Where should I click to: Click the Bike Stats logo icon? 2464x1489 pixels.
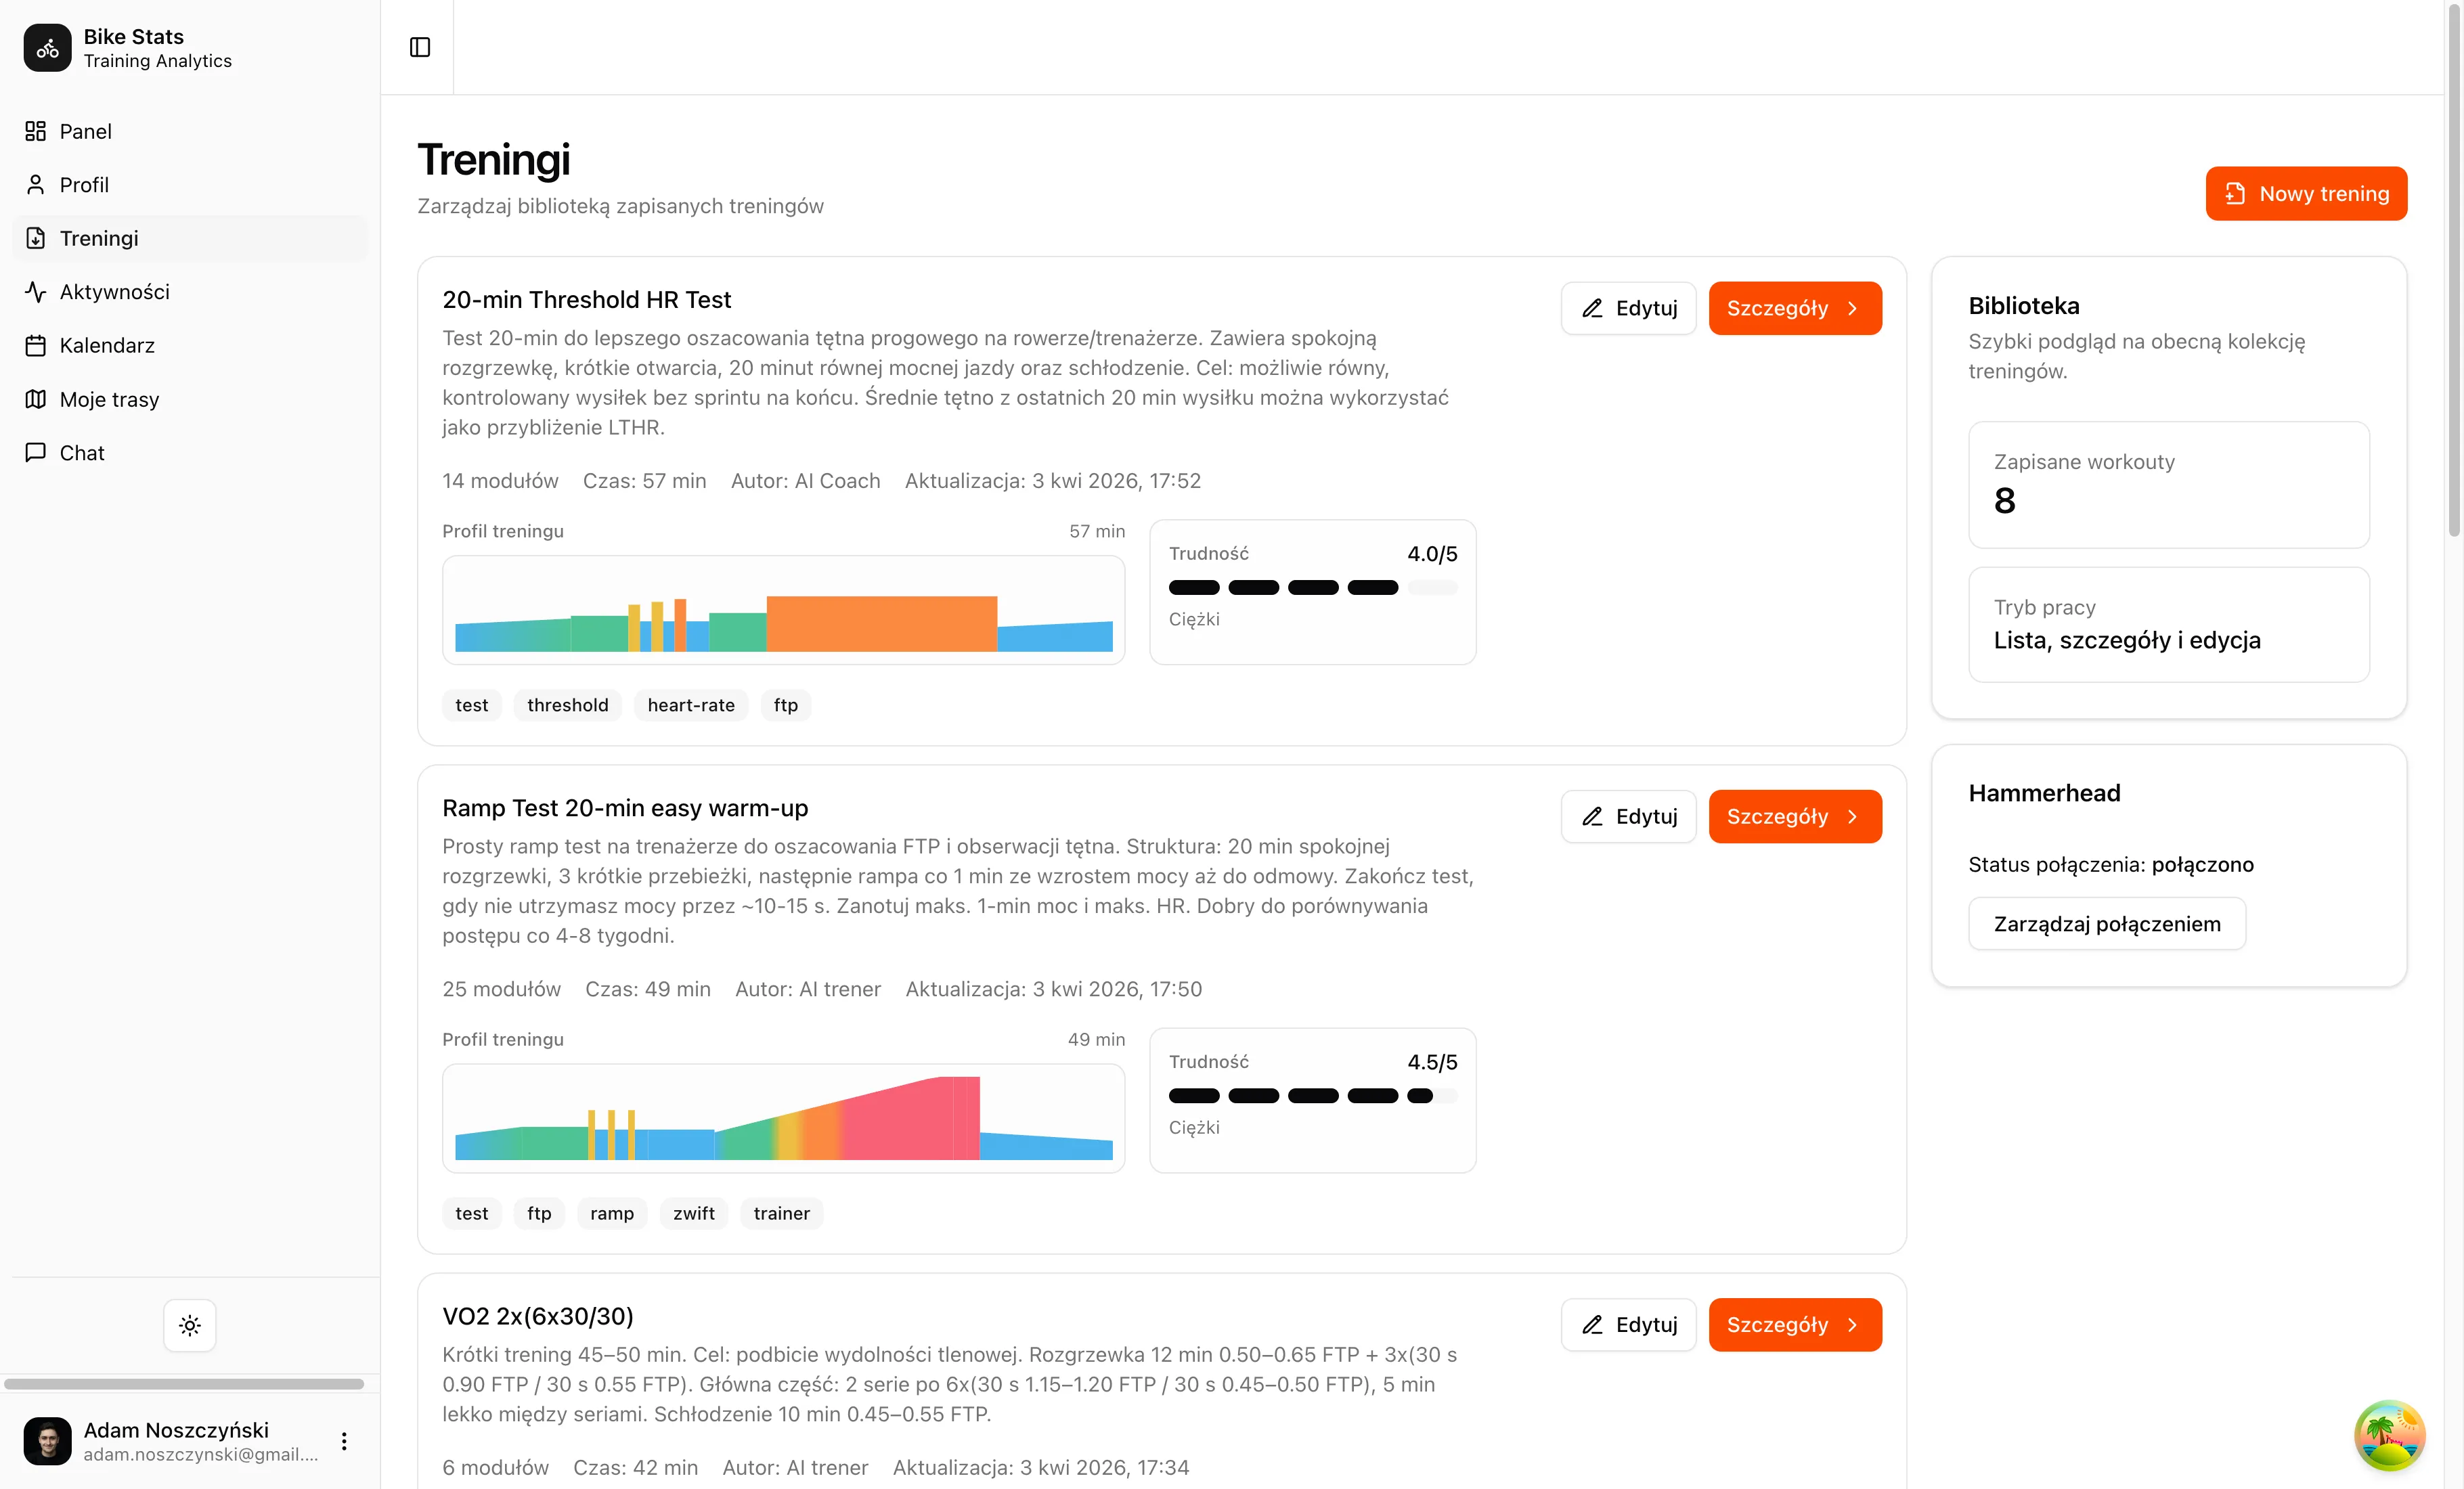[x=48, y=48]
